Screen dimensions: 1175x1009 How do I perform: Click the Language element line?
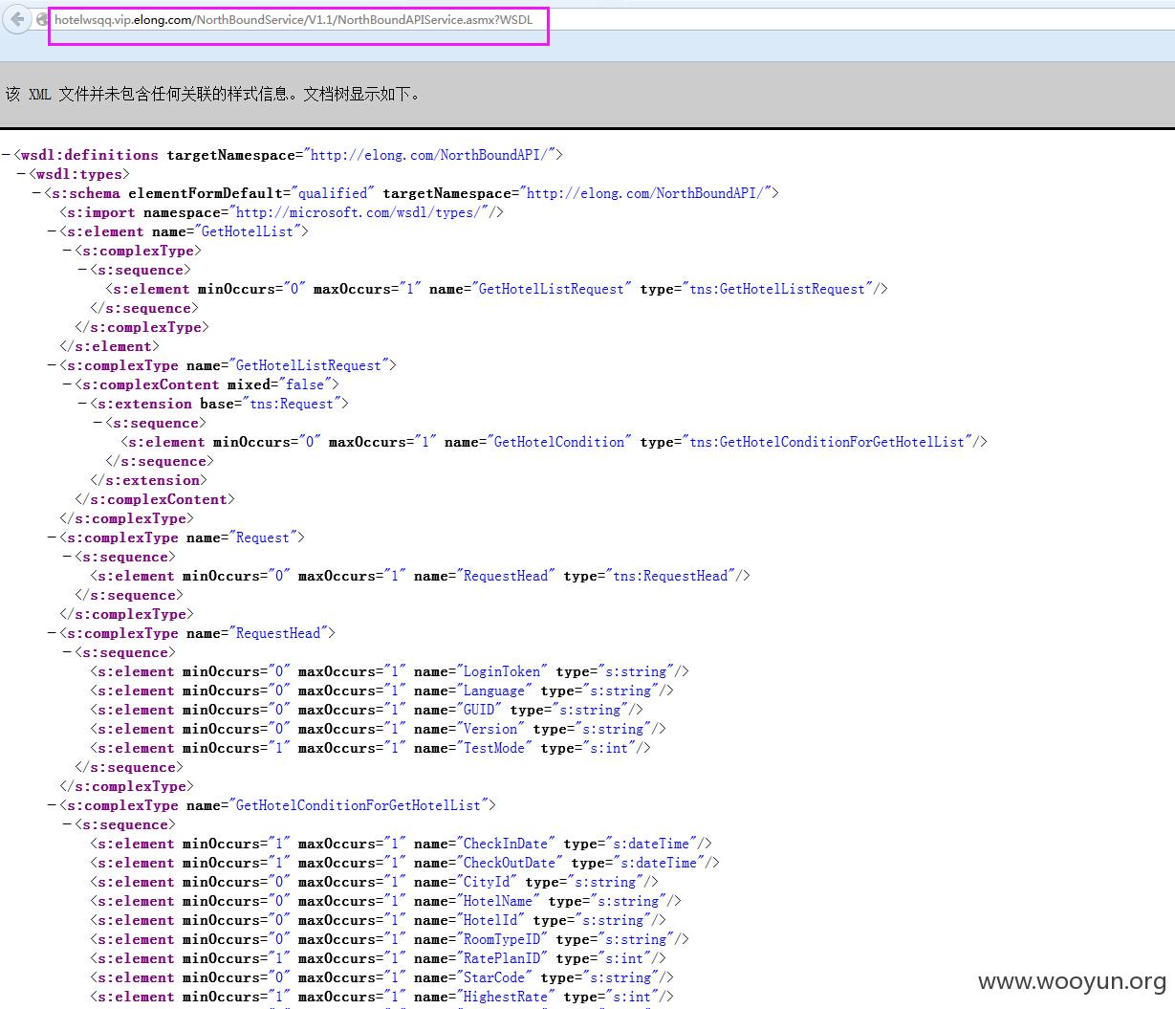[381, 691]
